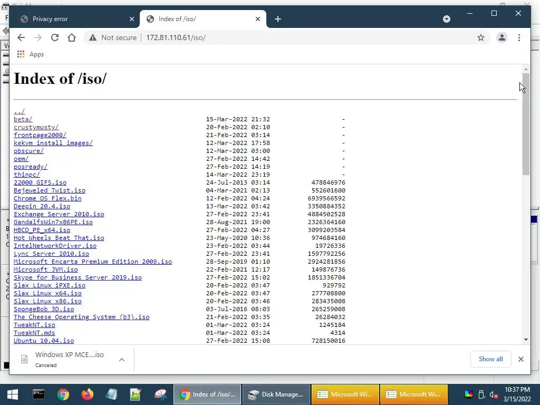Download Skype_for_Business_Server_2019.iso
Screen dimensions: 540x405
(78, 277)
